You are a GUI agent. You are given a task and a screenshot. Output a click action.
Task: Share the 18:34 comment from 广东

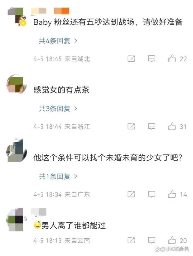click(x=131, y=194)
